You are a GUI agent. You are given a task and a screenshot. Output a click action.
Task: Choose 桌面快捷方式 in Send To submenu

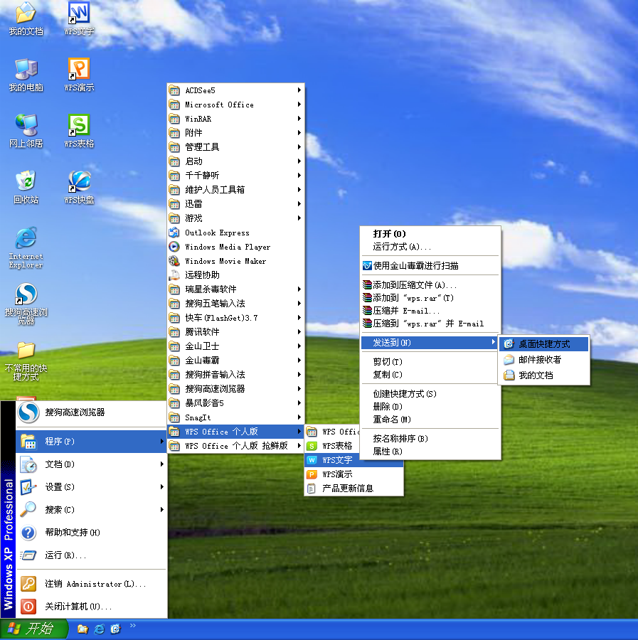543,344
